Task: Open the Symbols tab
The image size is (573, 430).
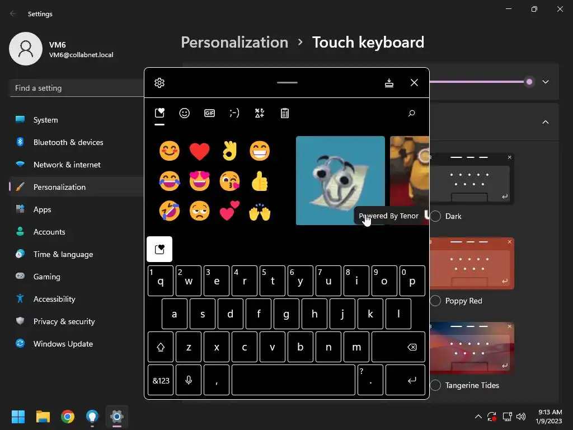Action: (x=260, y=113)
